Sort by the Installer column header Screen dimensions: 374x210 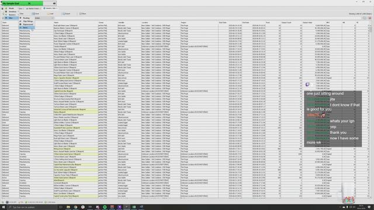pos(129,23)
